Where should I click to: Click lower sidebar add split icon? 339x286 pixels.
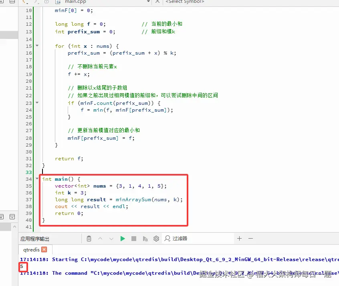pos(2,217)
